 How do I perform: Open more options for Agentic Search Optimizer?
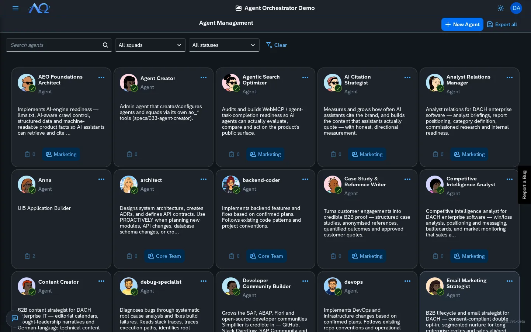click(x=305, y=77)
